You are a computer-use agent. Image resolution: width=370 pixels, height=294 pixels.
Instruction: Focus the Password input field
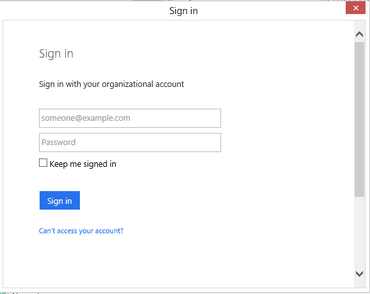pos(130,143)
